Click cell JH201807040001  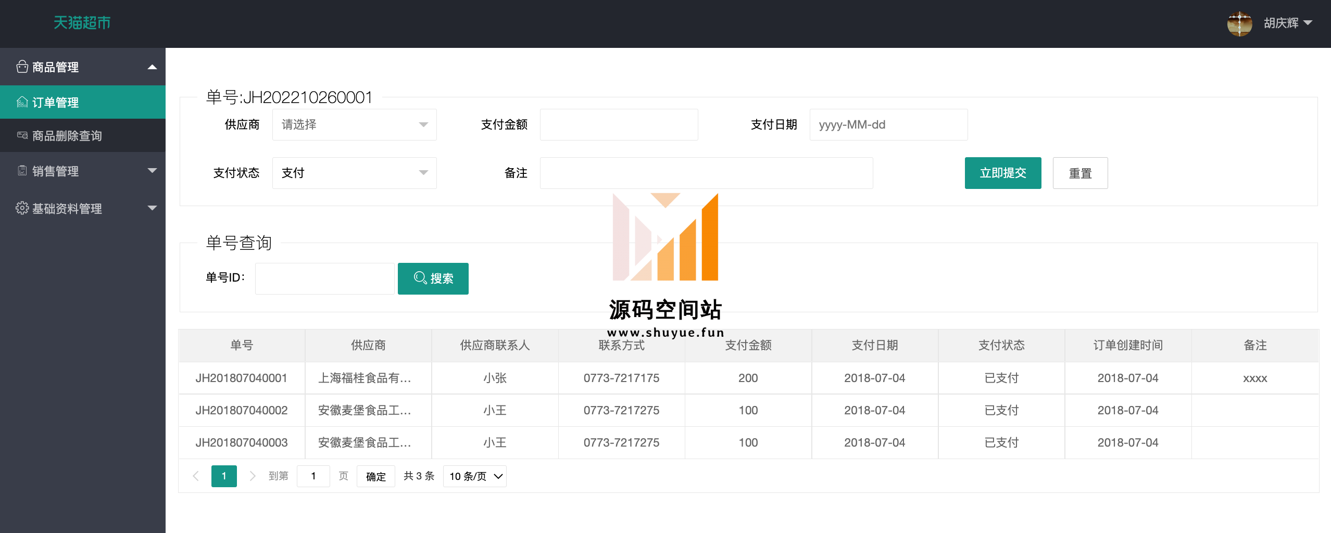coord(242,378)
